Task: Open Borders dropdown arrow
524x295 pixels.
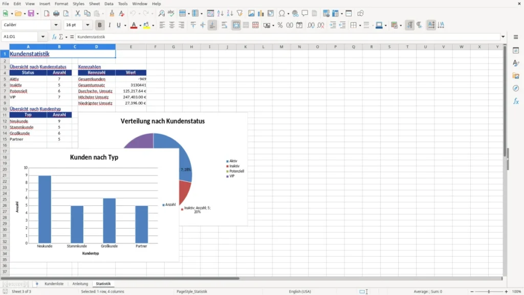Action: pyautogui.click(x=360, y=25)
